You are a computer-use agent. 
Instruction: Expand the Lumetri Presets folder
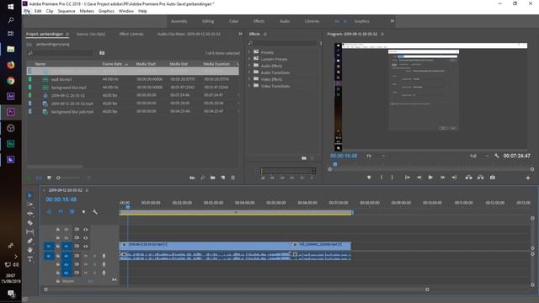(249, 59)
